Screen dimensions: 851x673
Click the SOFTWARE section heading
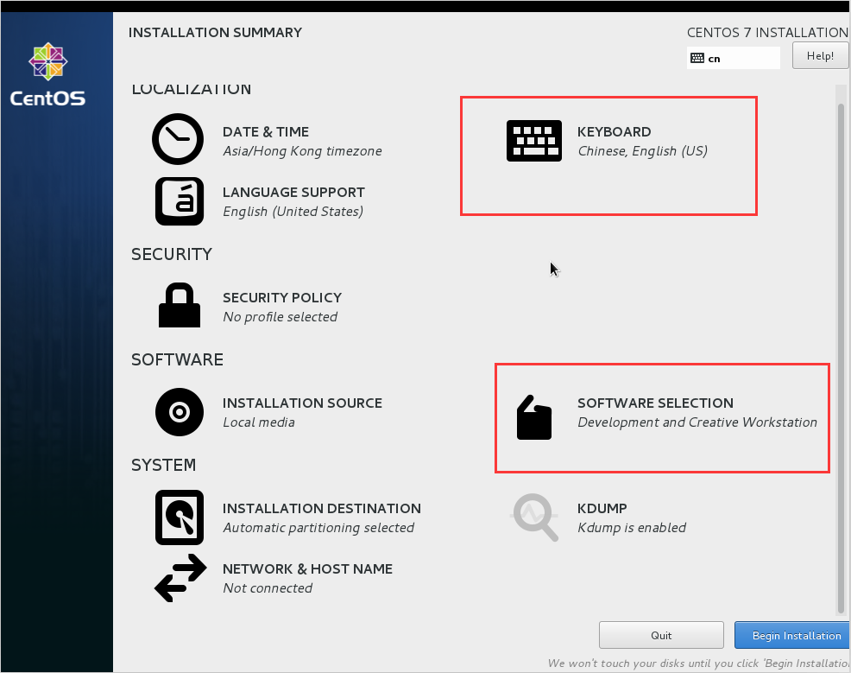point(177,359)
